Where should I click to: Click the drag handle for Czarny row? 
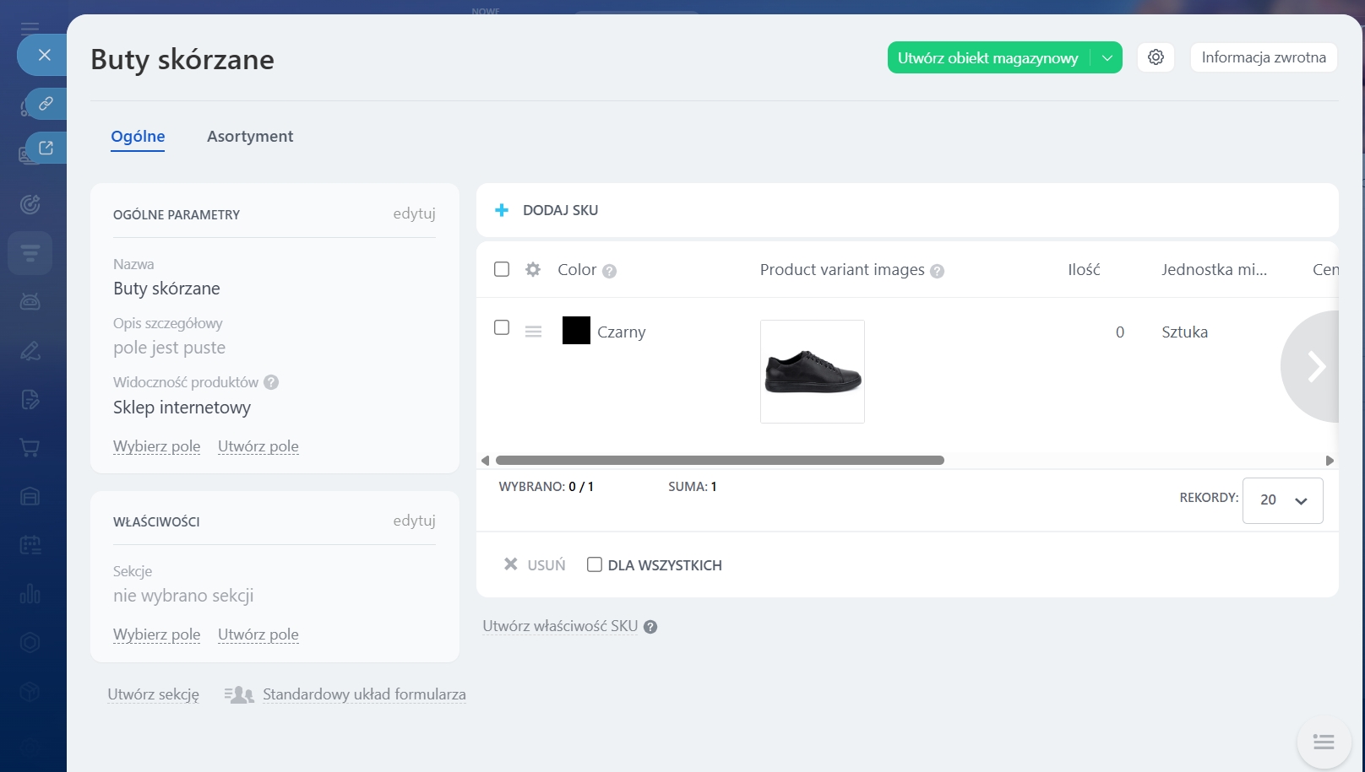point(533,332)
